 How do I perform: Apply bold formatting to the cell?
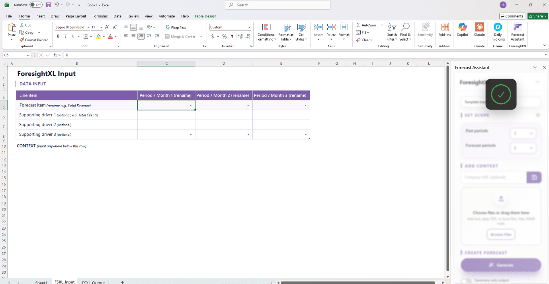tap(58, 36)
